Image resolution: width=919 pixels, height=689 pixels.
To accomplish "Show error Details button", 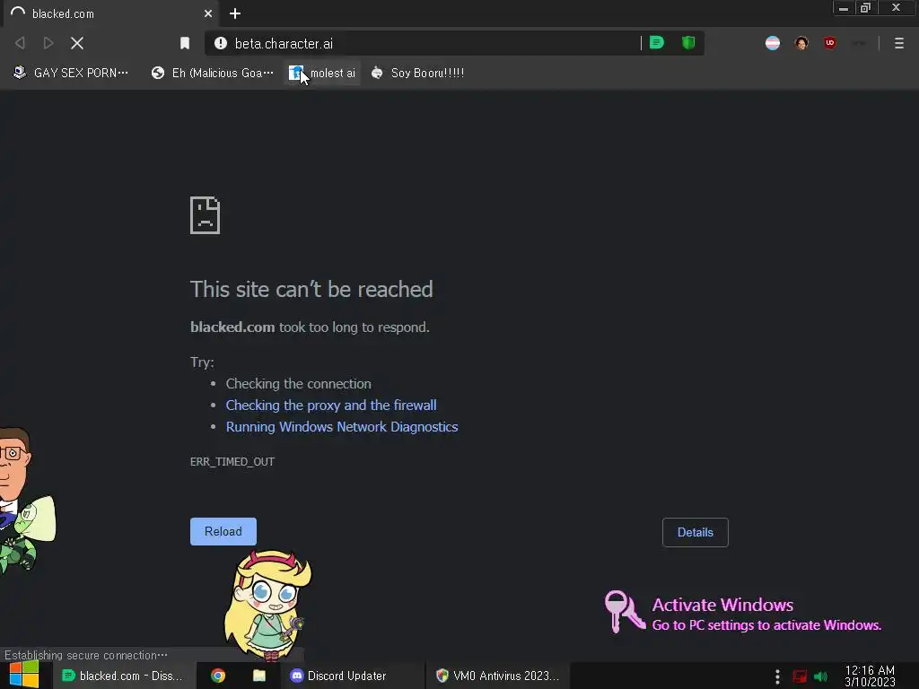I will pos(696,532).
